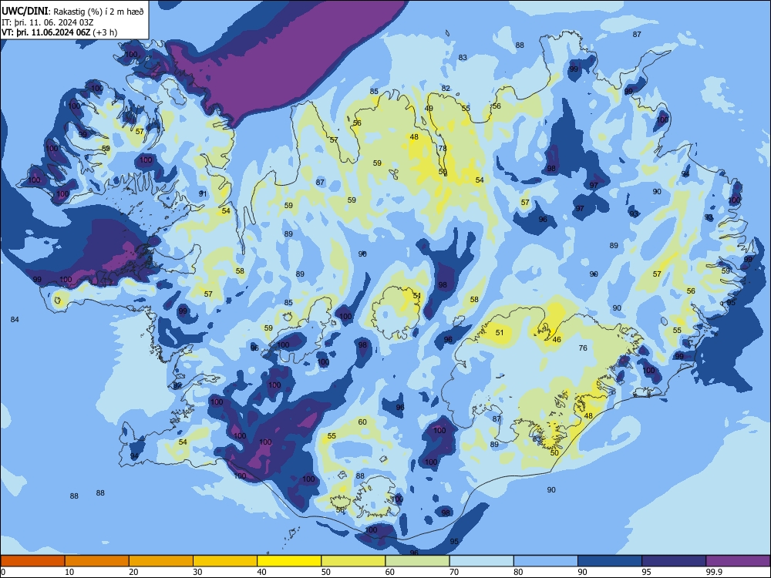Pick the purple 99.9+ legend swatch
771x578 pixels.
pyautogui.click(x=738, y=561)
